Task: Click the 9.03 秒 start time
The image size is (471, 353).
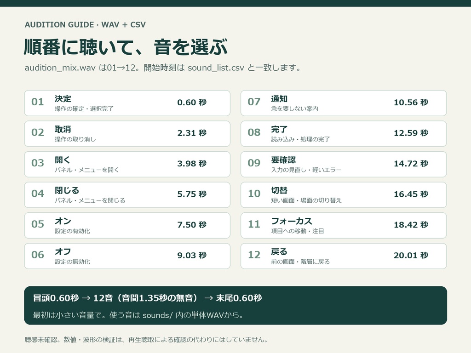Action: point(192,256)
